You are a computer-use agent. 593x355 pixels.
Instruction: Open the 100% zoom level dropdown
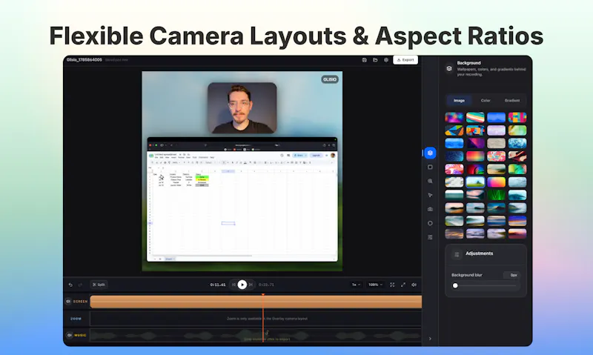(376, 285)
